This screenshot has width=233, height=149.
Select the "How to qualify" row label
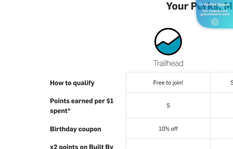coord(72,83)
